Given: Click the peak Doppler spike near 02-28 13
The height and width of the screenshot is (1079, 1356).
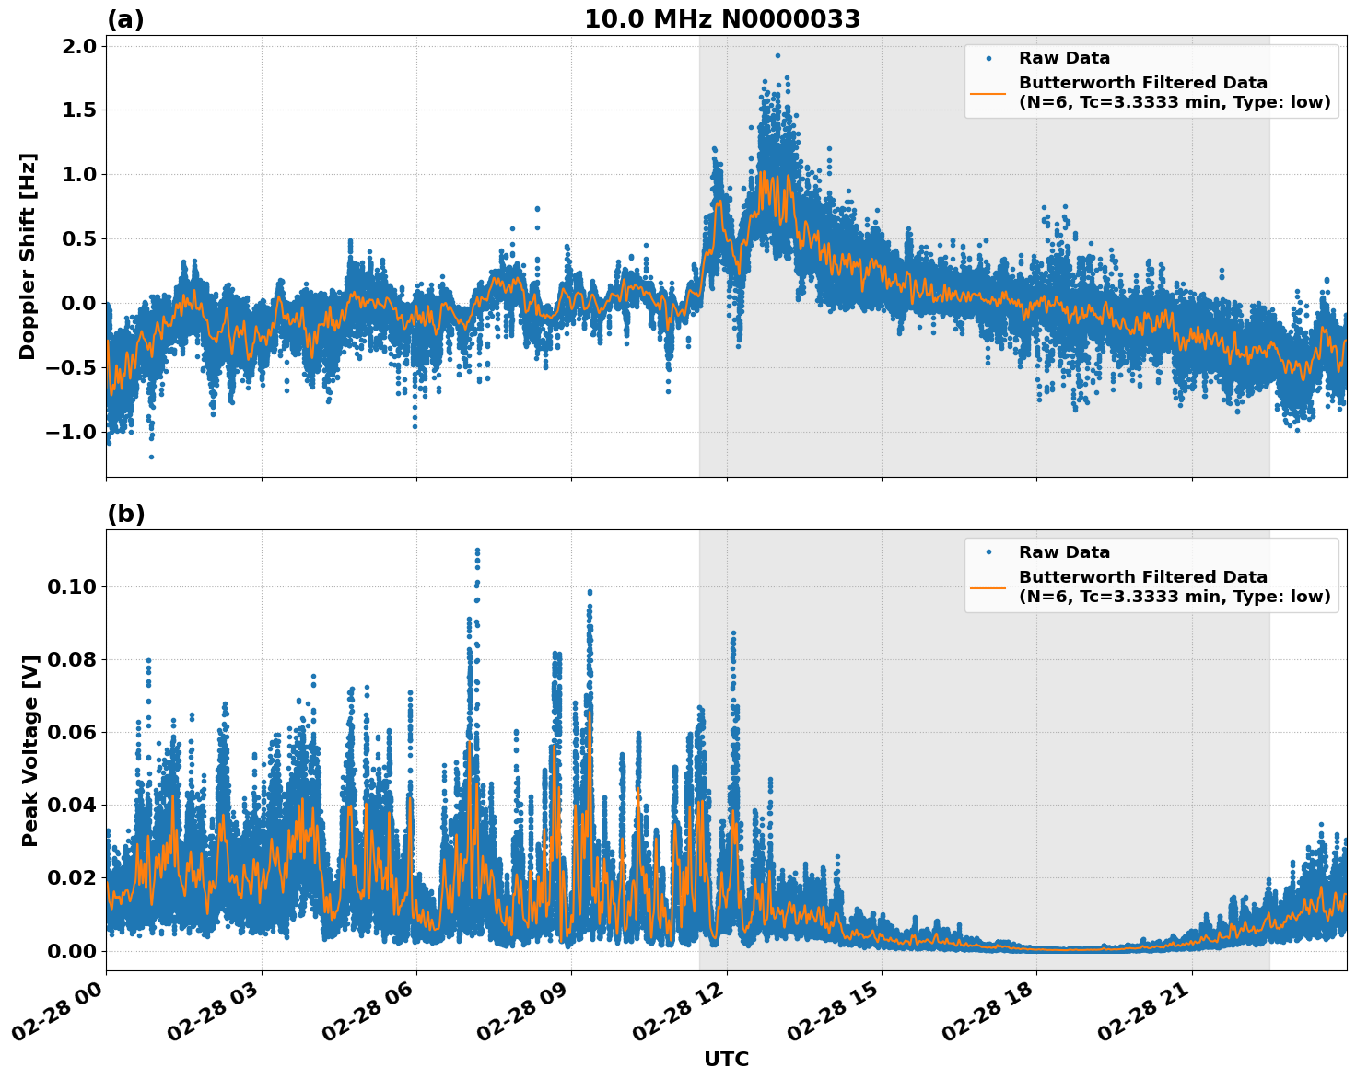Looking at the screenshot, I should (x=776, y=55).
